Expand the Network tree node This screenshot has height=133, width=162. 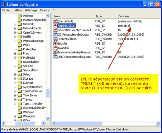point(15,24)
